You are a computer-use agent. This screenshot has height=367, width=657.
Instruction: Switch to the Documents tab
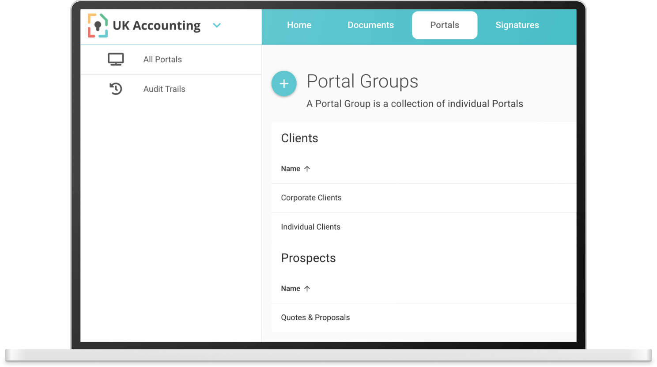coord(370,25)
